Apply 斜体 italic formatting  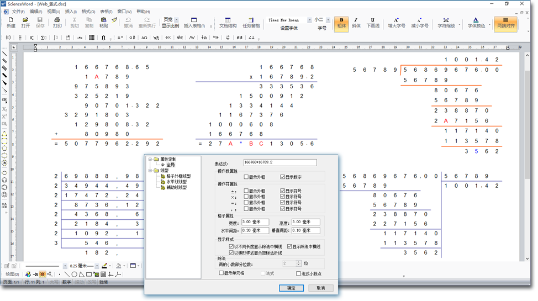point(356,23)
